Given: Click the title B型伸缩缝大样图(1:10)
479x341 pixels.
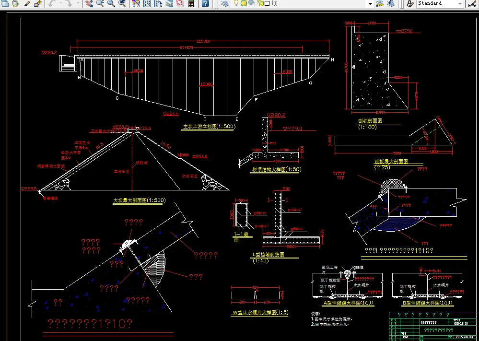Looking at the screenshot, I should 427,303.
